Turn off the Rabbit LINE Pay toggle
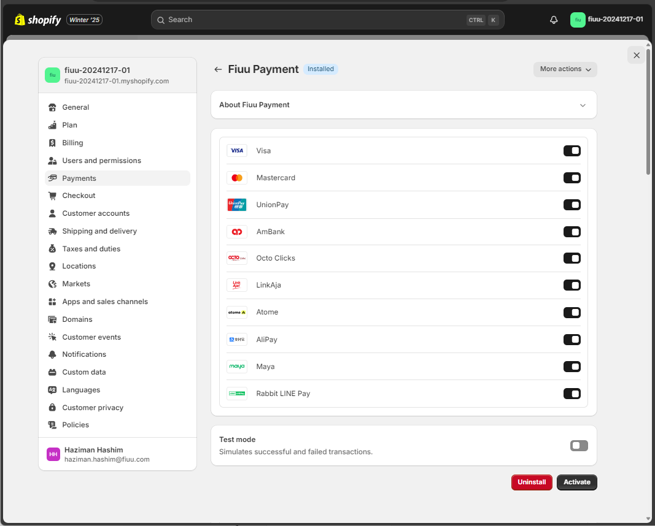Image resolution: width=655 pixels, height=526 pixels. (572, 394)
